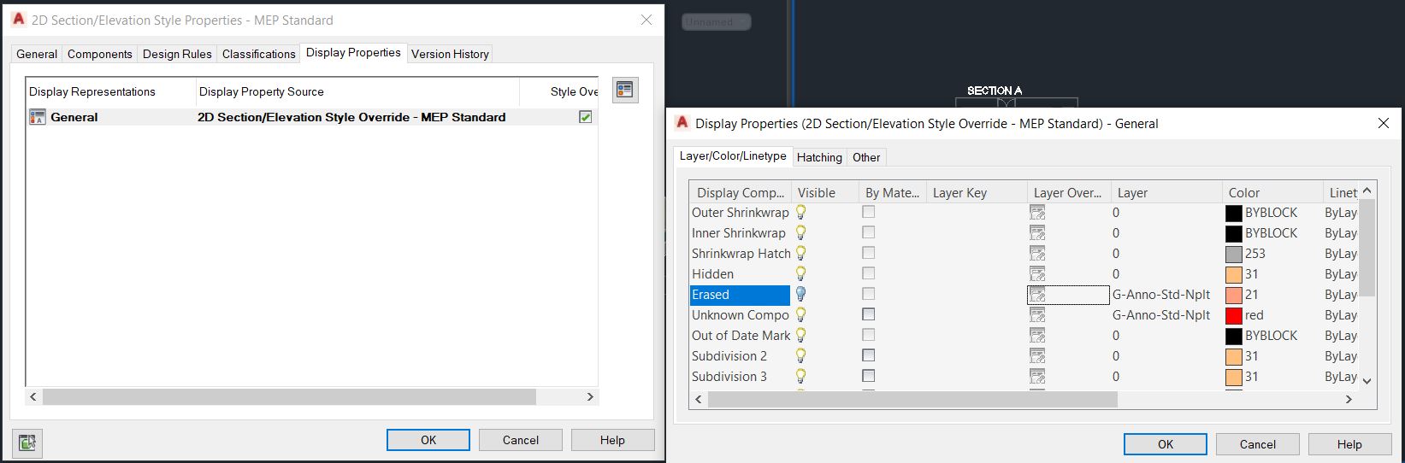The image size is (1405, 463).
Task: Check By Material for Subdivision 3
Action: click(x=869, y=376)
